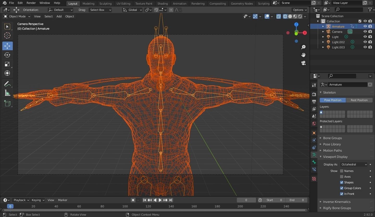The height and width of the screenshot is (217, 375).
Task: Switch to the Animation workspace tab
Action: point(179,4)
